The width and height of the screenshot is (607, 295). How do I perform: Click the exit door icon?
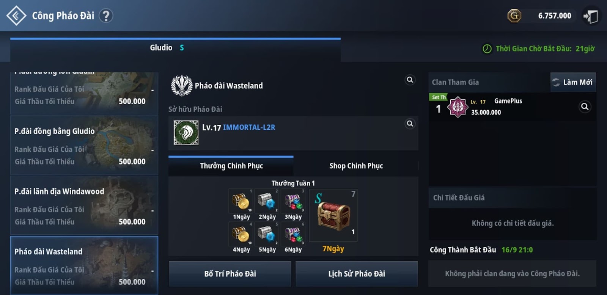click(x=591, y=16)
